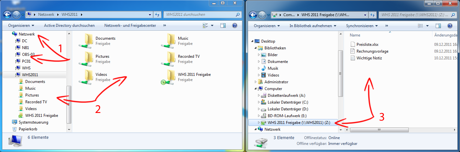This screenshot has width=460, height=152.
Task: Refresh the right window address bar
Action: click(372, 15)
